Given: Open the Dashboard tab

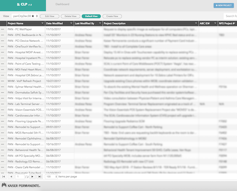Looking at the screenshot, I should click(62, 4).
